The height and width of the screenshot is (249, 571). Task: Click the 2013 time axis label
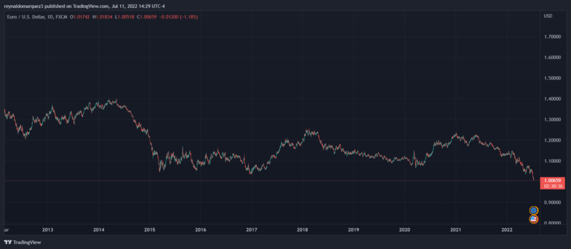pyautogui.click(x=48, y=230)
